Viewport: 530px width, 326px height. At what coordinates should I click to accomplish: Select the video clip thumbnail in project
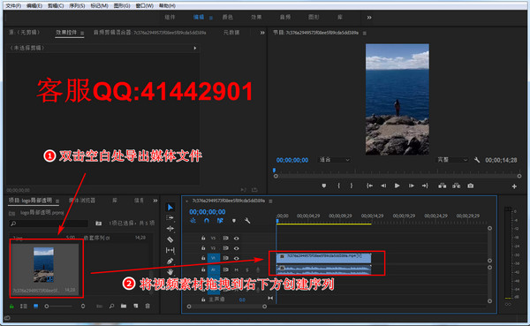pyautogui.click(x=43, y=265)
